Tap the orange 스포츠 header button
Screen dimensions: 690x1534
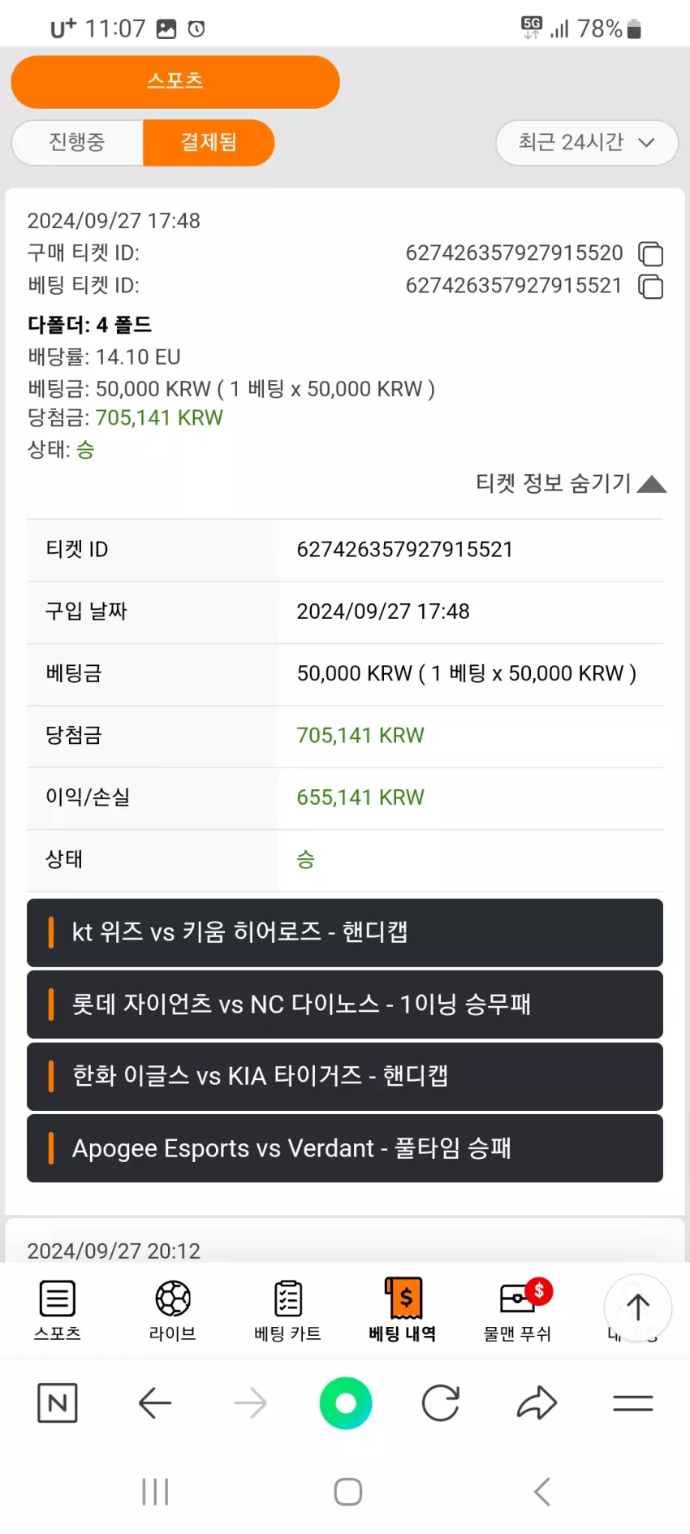(175, 81)
